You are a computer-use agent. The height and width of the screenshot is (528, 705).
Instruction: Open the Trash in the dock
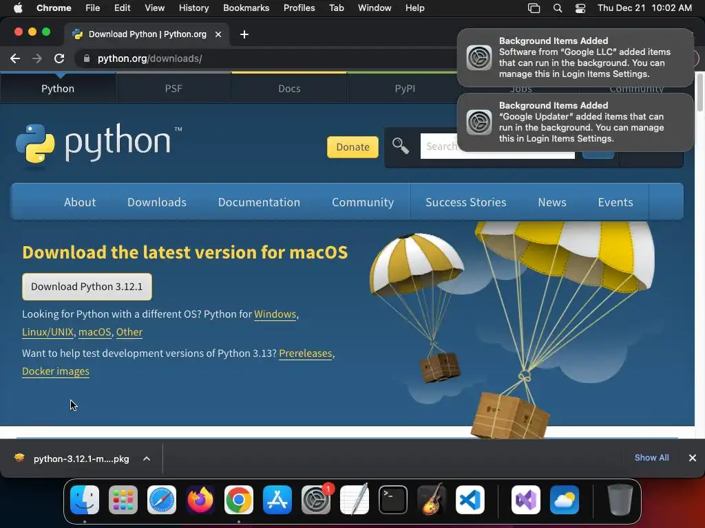pyautogui.click(x=620, y=500)
